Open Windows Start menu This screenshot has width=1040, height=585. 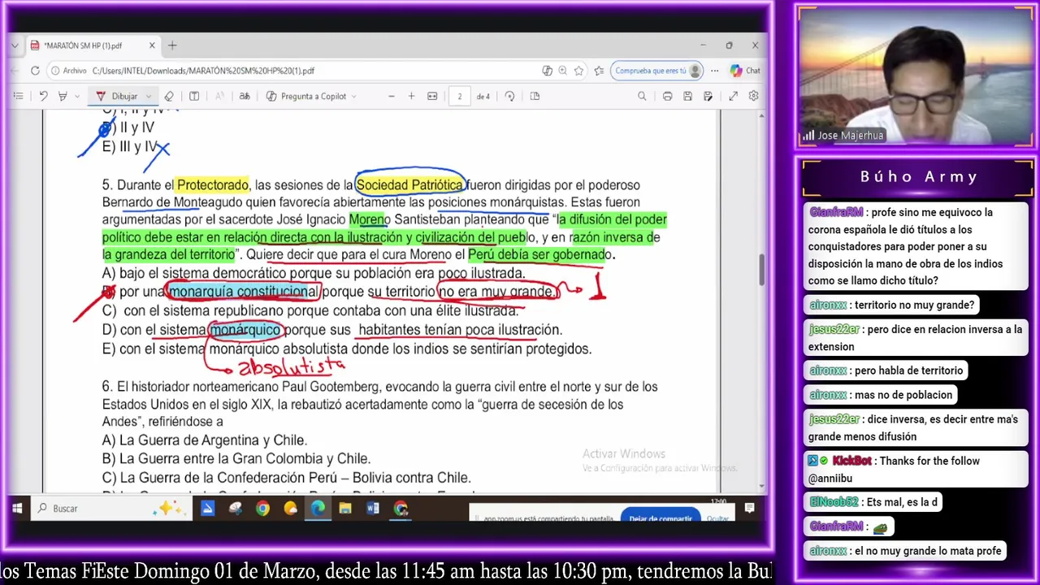(x=16, y=509)
